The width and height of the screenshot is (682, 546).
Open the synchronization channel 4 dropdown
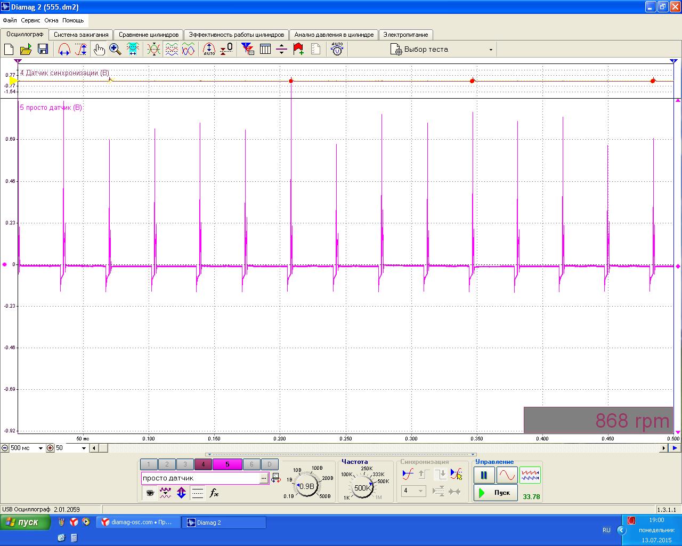(413, 491)
